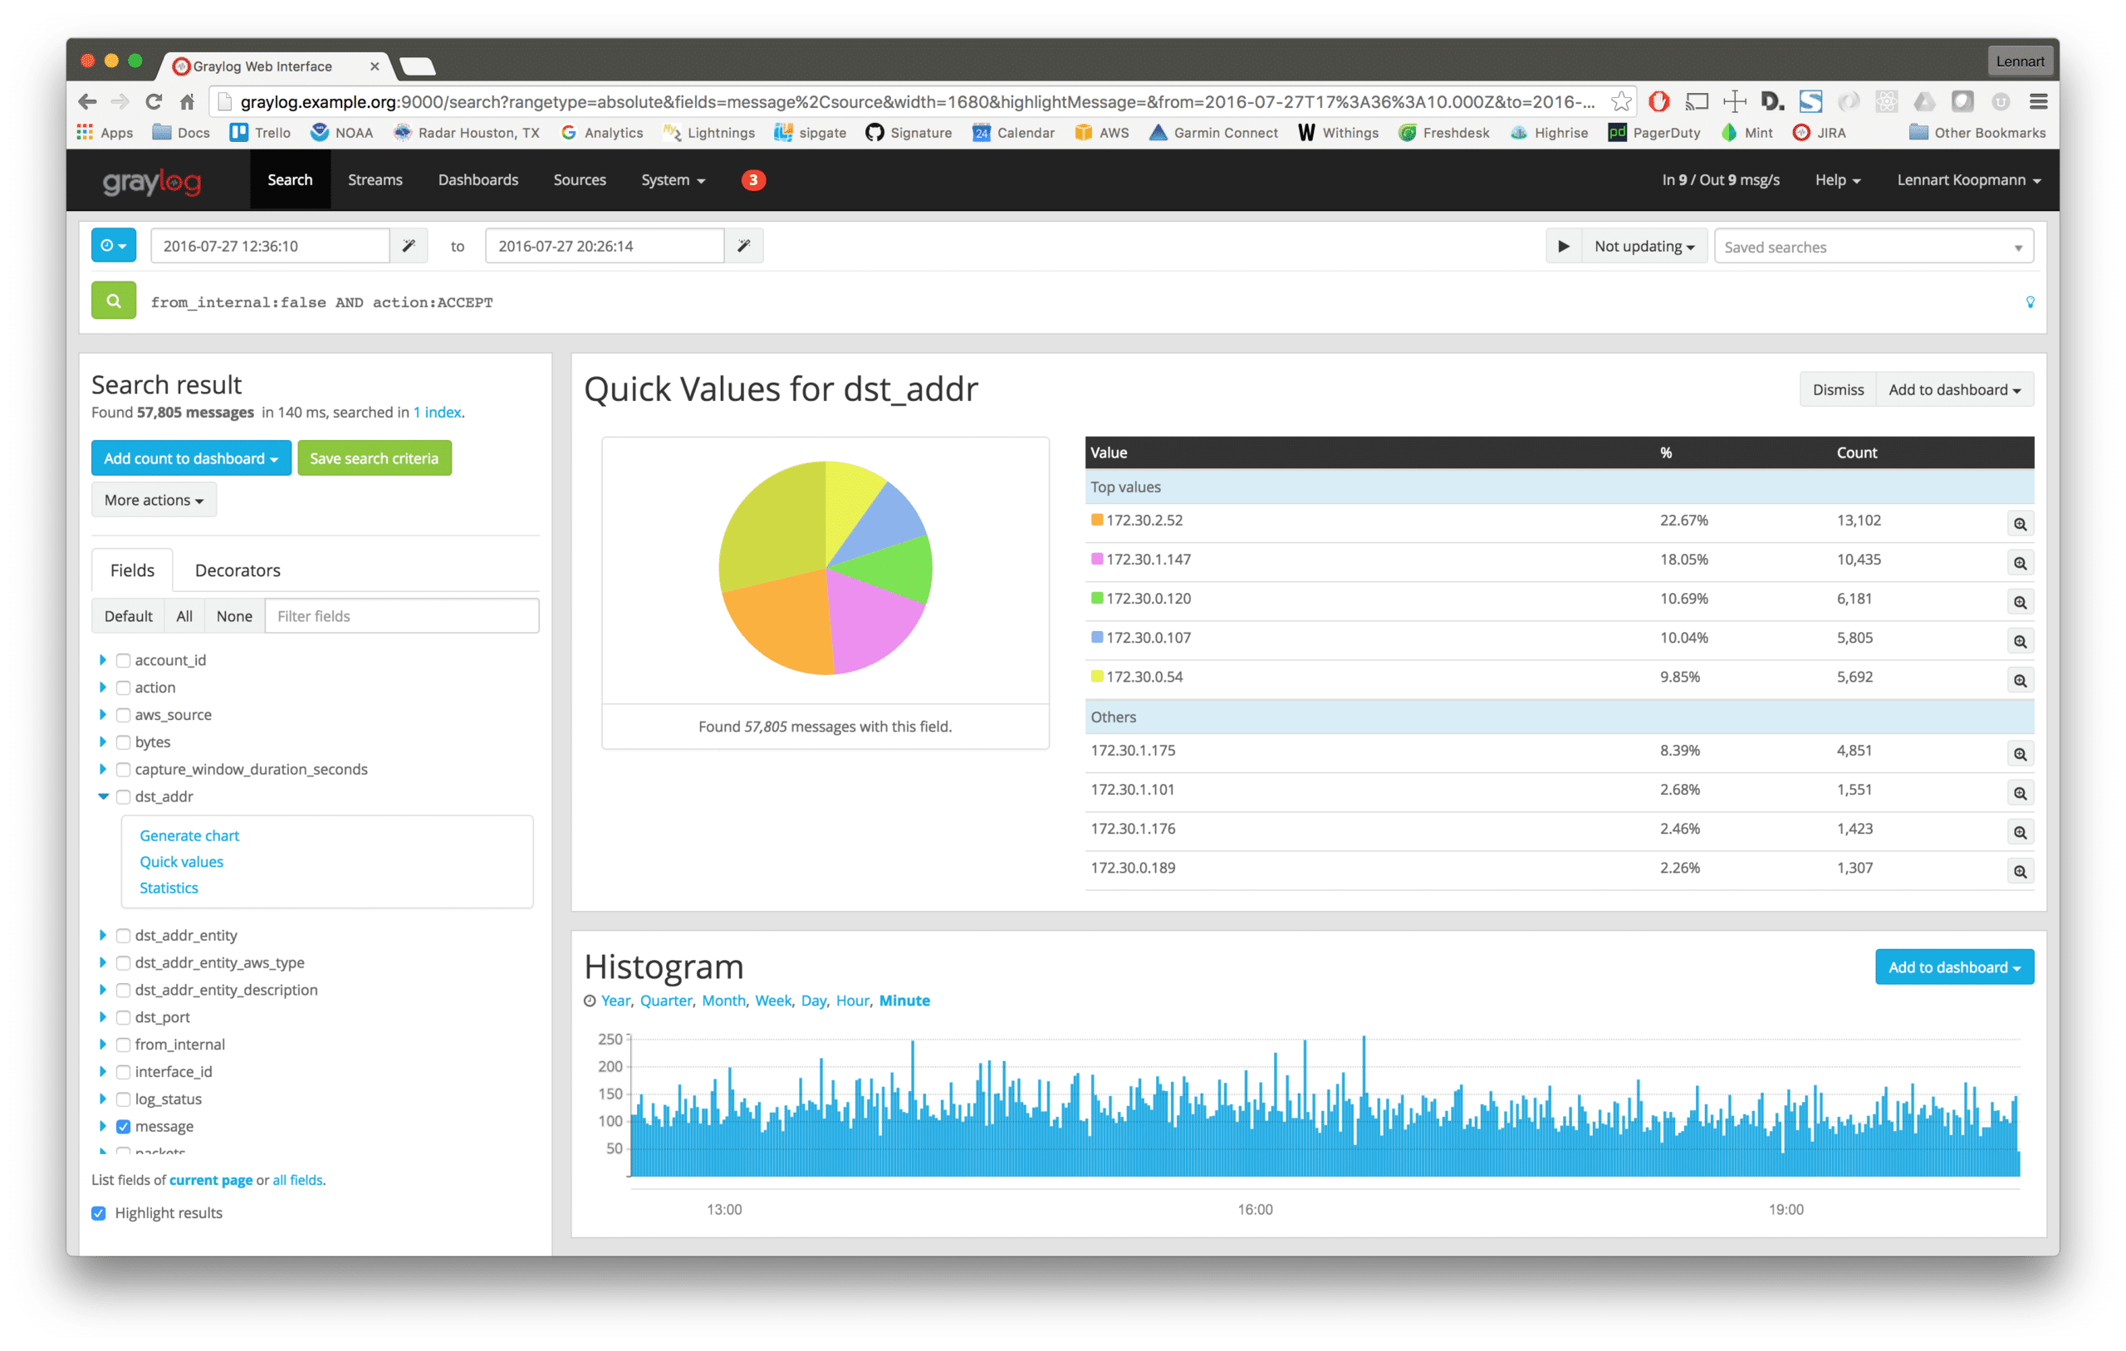Click the Statistics link under dst_addr
The width and height of the screenshot is (2126, 1351).
(169, 888)
